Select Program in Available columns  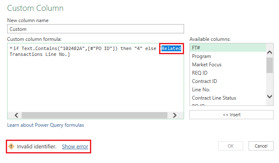[x=228, y=56]
